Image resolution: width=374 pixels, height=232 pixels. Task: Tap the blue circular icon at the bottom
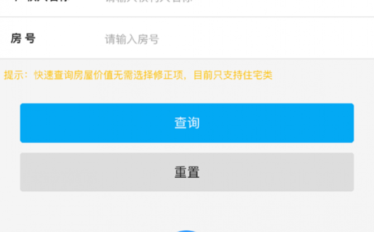(186, 231)
